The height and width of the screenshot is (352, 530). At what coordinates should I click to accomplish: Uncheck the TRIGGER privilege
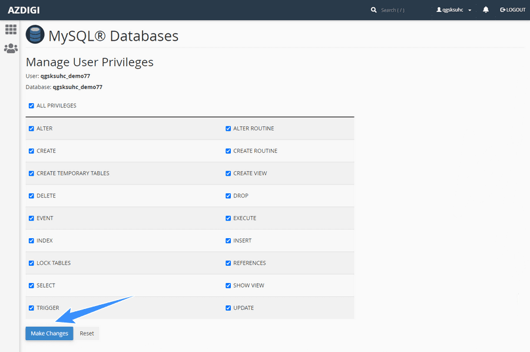click(x=31, y=308)
